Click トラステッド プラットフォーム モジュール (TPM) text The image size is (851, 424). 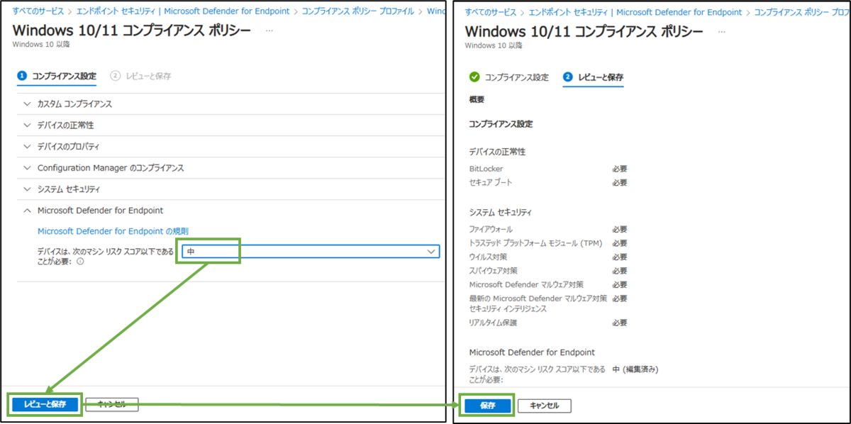tap(535, 243)
